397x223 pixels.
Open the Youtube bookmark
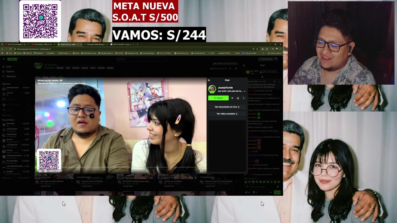(x=18, y=53)
